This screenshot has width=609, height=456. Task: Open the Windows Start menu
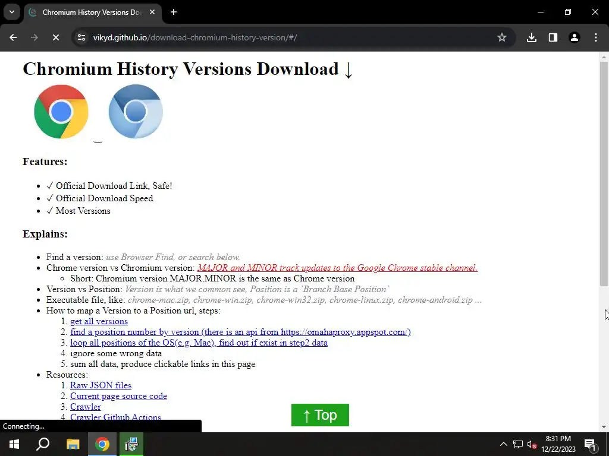(14, 444)
